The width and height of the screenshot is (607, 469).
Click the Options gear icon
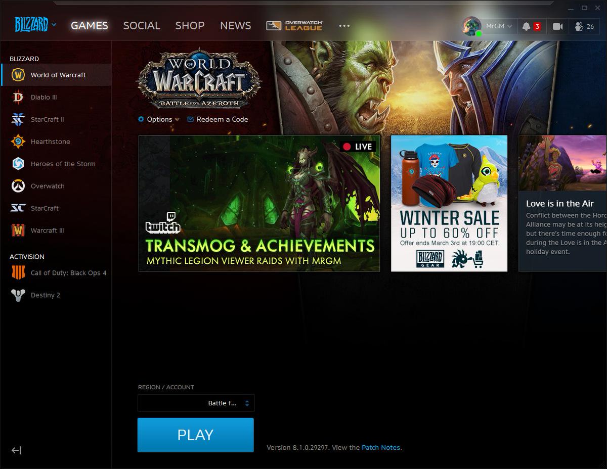(141, 119)
